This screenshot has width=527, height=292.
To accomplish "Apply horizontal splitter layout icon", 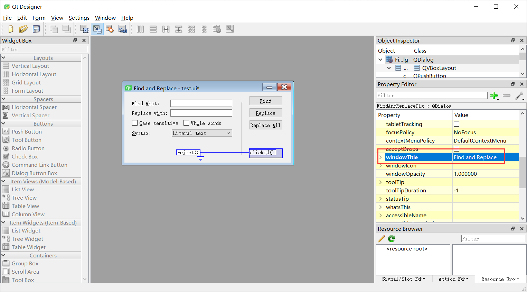I will pyautogui.click(x=166, y=29).
